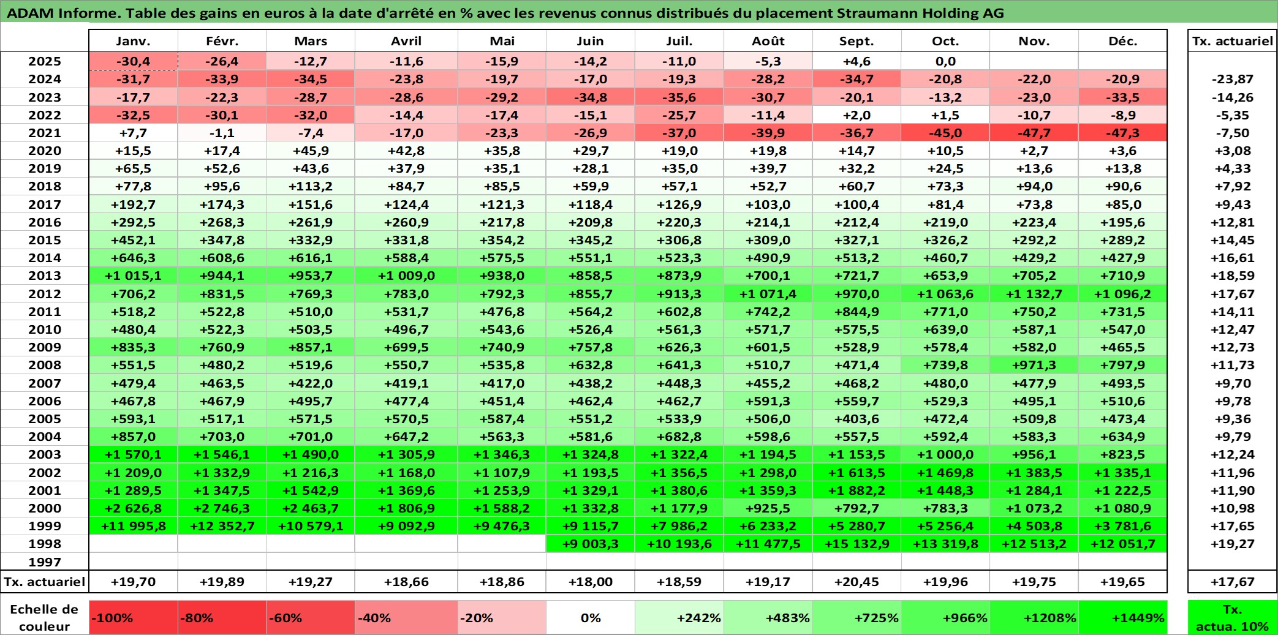
Task: Select the cell showing +113,2
Action: tap(311, 186)
